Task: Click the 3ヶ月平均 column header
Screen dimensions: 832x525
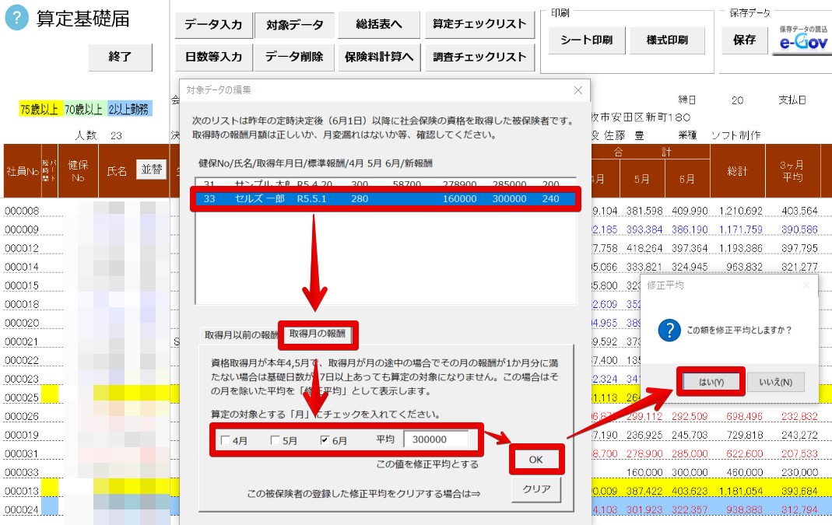Action: click(x=792, y=171)
